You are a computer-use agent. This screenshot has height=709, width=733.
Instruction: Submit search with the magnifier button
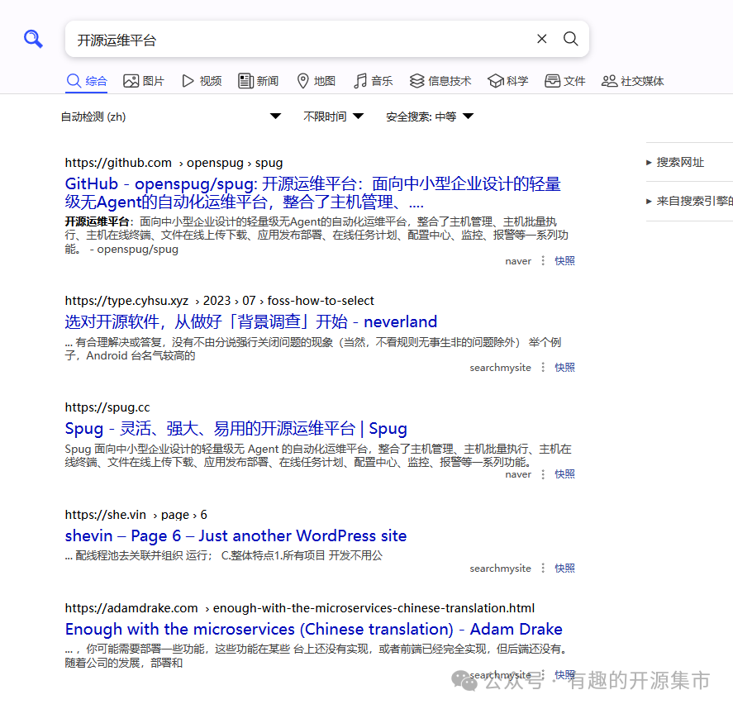tap(570, 39)
